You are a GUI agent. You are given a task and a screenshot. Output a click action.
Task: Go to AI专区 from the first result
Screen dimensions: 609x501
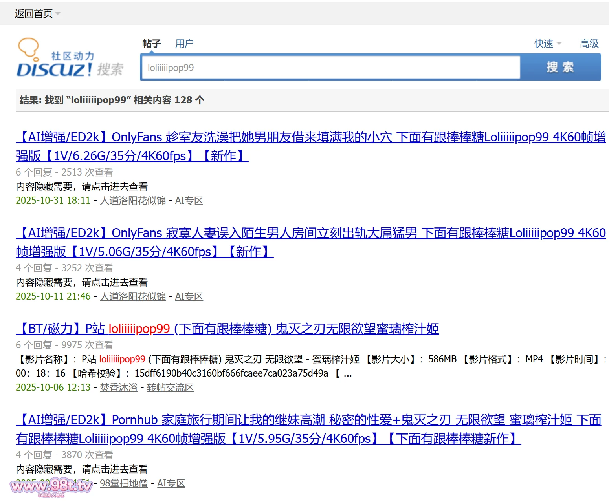[189, 201]
